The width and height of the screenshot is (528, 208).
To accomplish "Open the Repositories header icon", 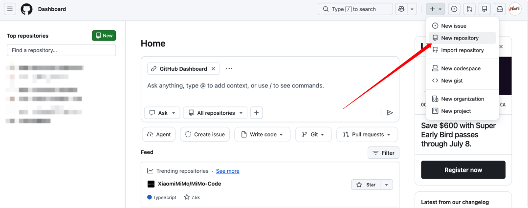I will click(484, 9).
